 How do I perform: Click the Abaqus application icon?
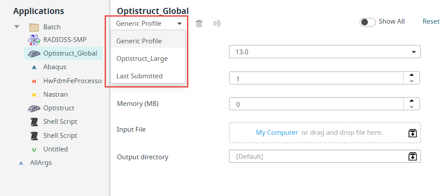coord(34,67)
